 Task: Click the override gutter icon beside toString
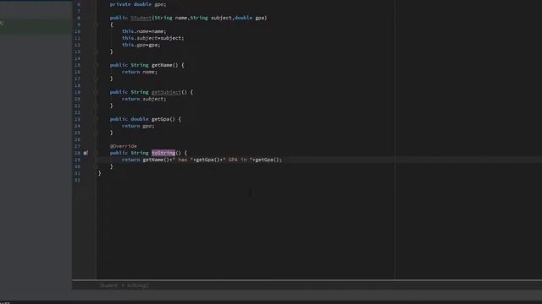coord(86,153)
